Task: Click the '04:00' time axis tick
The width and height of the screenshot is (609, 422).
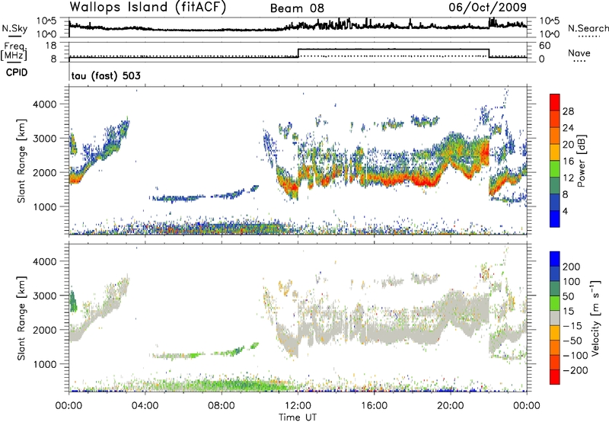Action: pyautogui.click(x=145, y=405)
